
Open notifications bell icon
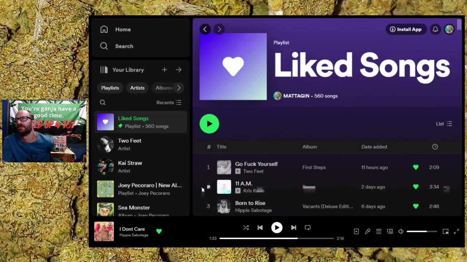[x=435, y=29]
